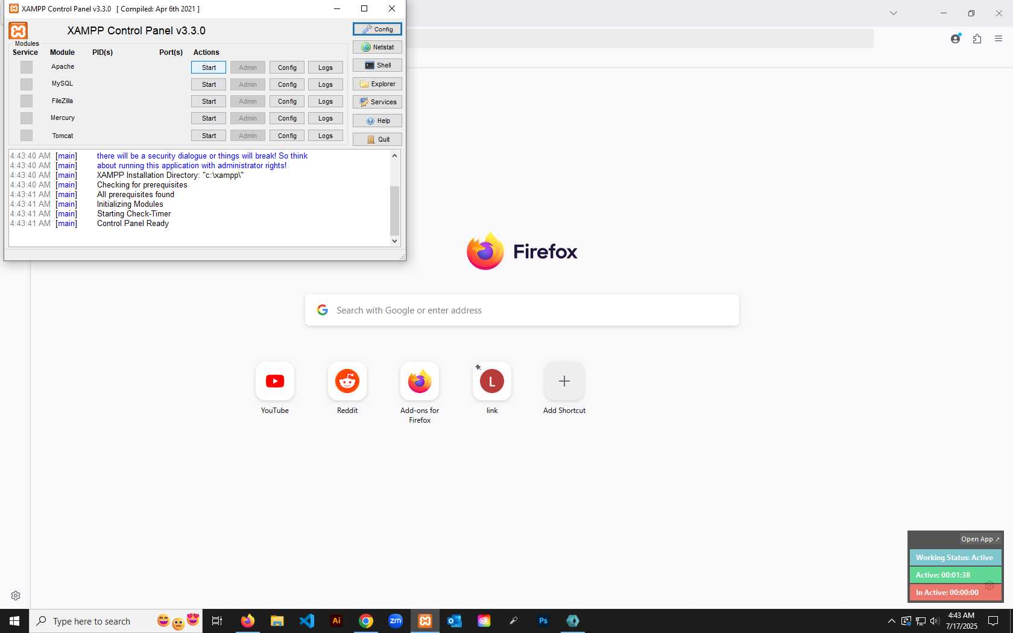Open the Reddit shortcut tile

click(347, 381)
